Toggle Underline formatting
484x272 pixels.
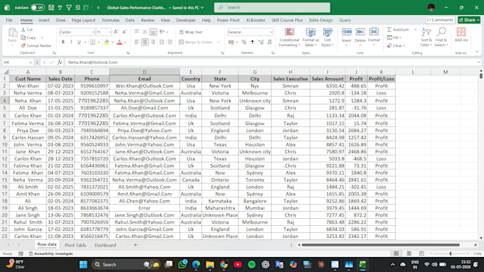(79, 42)
